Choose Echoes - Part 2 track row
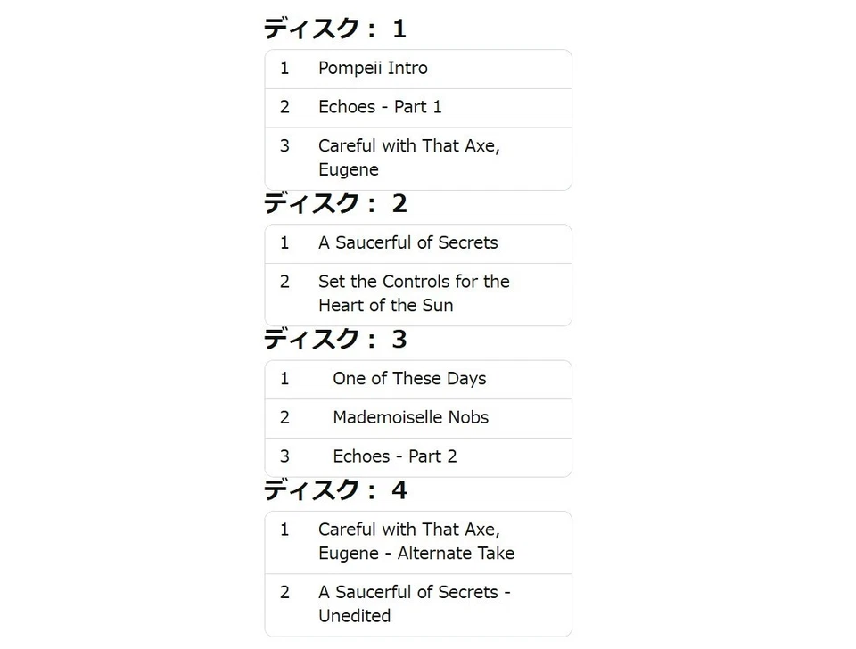Viewport: 856px width, 649px height. (x=418, y=456)
